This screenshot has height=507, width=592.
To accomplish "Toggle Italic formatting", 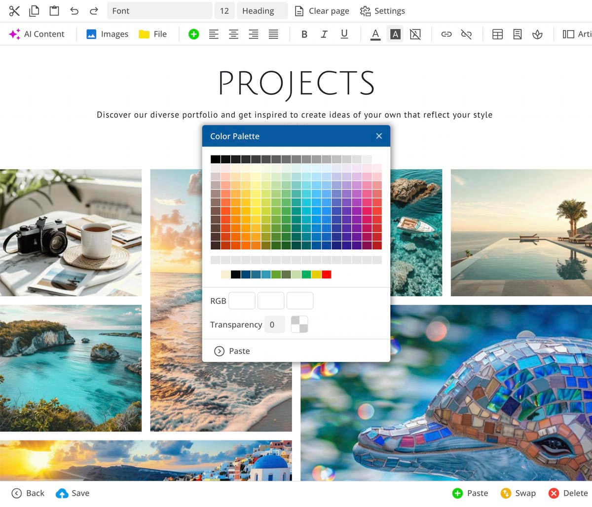I will click(x=324, y=34).
